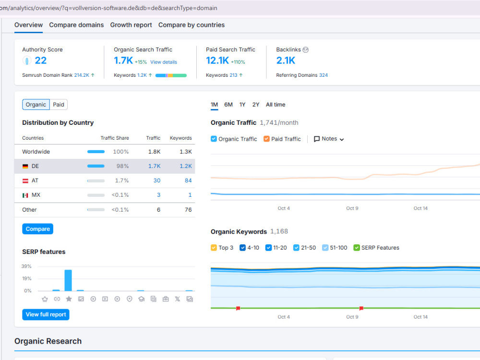Click the up arrow beside Semrush Domain Rank
The height and width of the screenshot is (360, 480).
(x=93, y=75)
